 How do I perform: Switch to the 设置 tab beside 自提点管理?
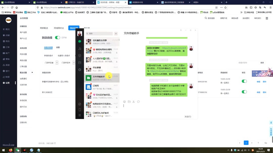tap(58, 47)
